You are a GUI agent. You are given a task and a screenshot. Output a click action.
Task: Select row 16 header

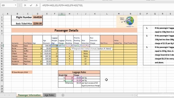2,64
